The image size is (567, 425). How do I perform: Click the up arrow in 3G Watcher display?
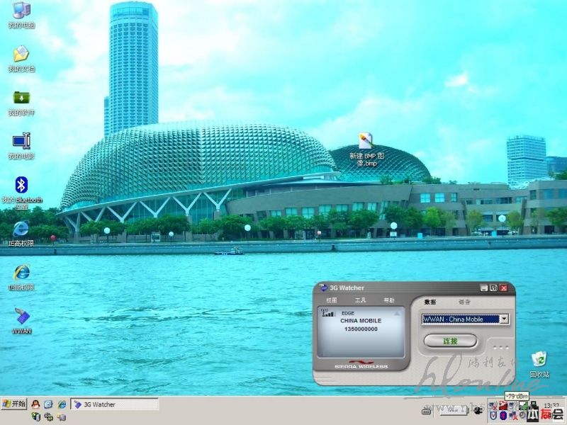point(398,312)
